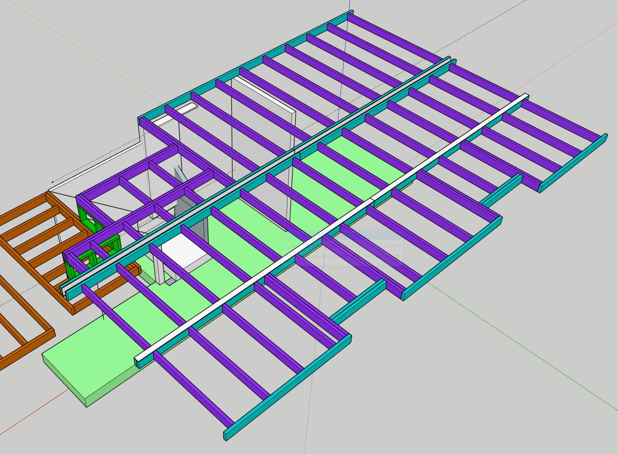Viewport: 618px width, 454px height.
Task: Open the faint dropdown arrow left of Options
Action: pos(353,246)
